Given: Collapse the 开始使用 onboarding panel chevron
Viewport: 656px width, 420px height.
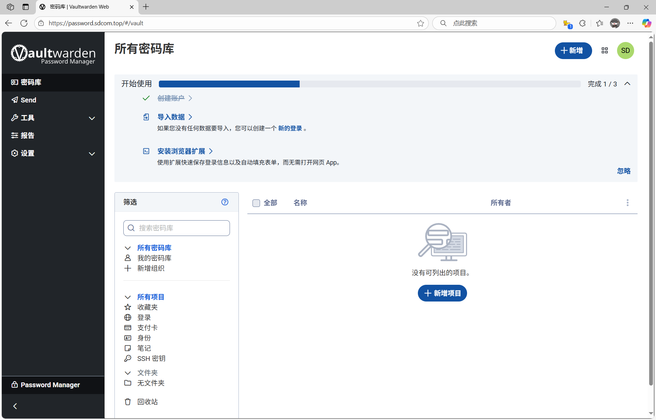Looking at the screenshot, I should pos(627,84).
